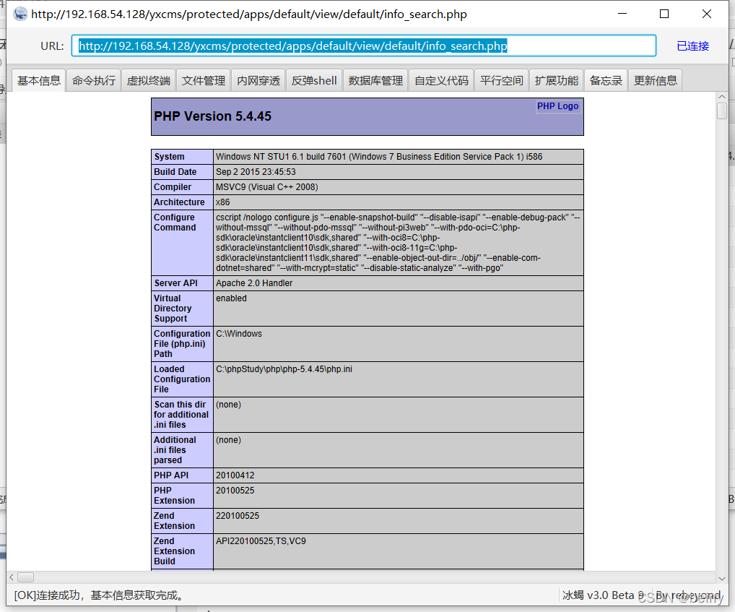Click the Behinder app icon in title bar

point(20,14)
